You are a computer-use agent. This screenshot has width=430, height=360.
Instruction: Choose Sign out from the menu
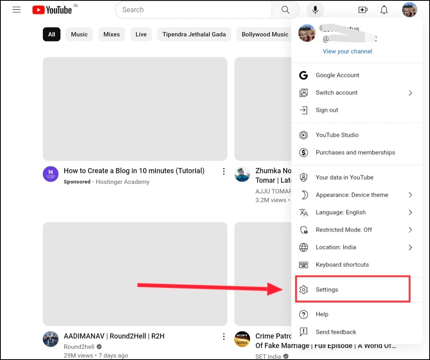pos(357,110)
